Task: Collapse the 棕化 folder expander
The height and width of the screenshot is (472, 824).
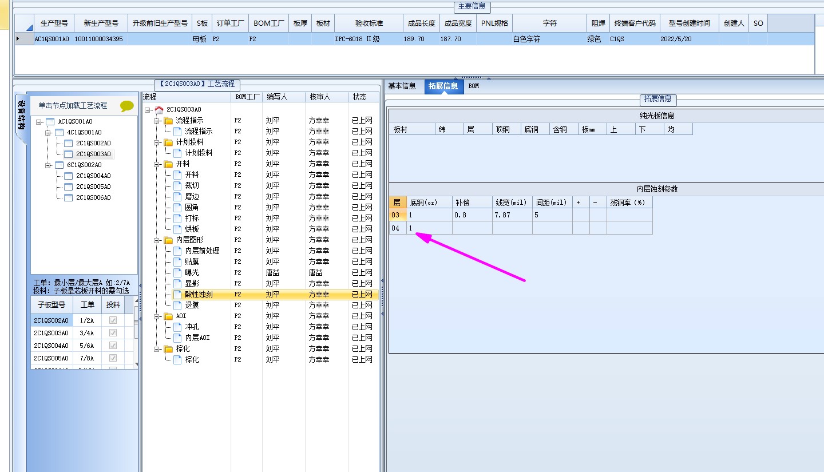Action: 157,349
